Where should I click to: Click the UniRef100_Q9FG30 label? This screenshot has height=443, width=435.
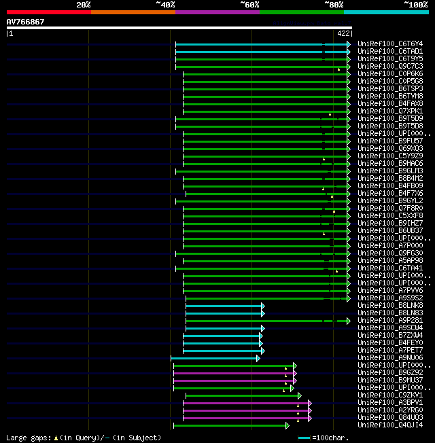click(x=390, y=253)
